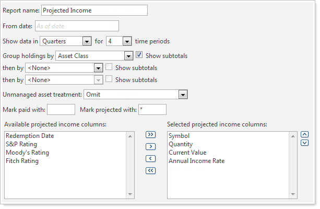
Task: Click the remove selected column arrow button
Action: click(x=151, y=158)
